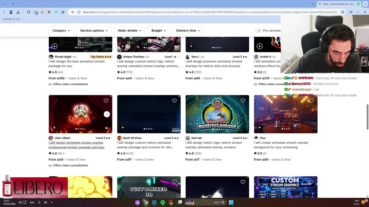
Task: Expand the Service options dropdown
Action: tap(94, 30)
